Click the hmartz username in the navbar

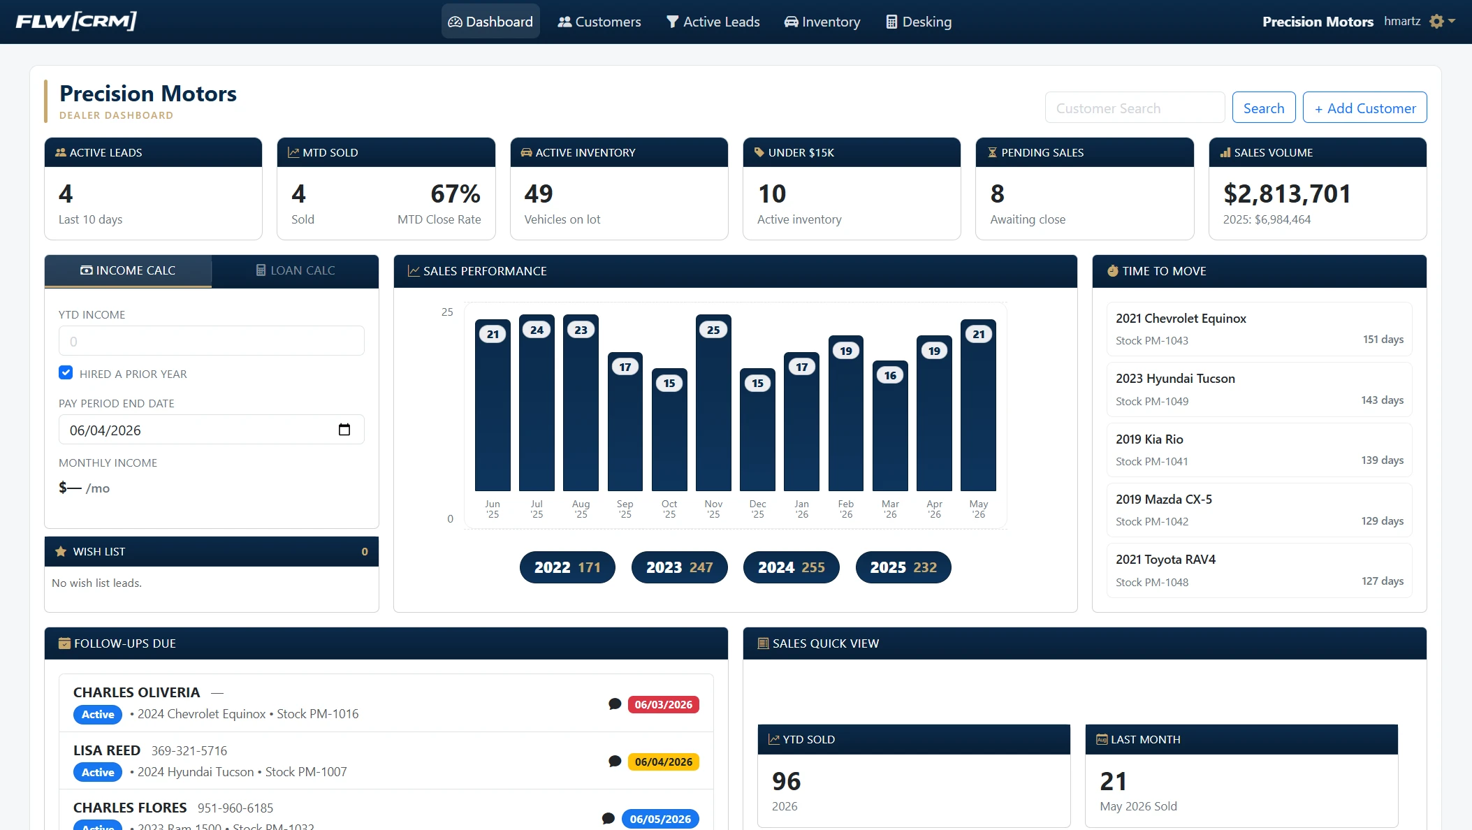click(x=1401, y=21)
